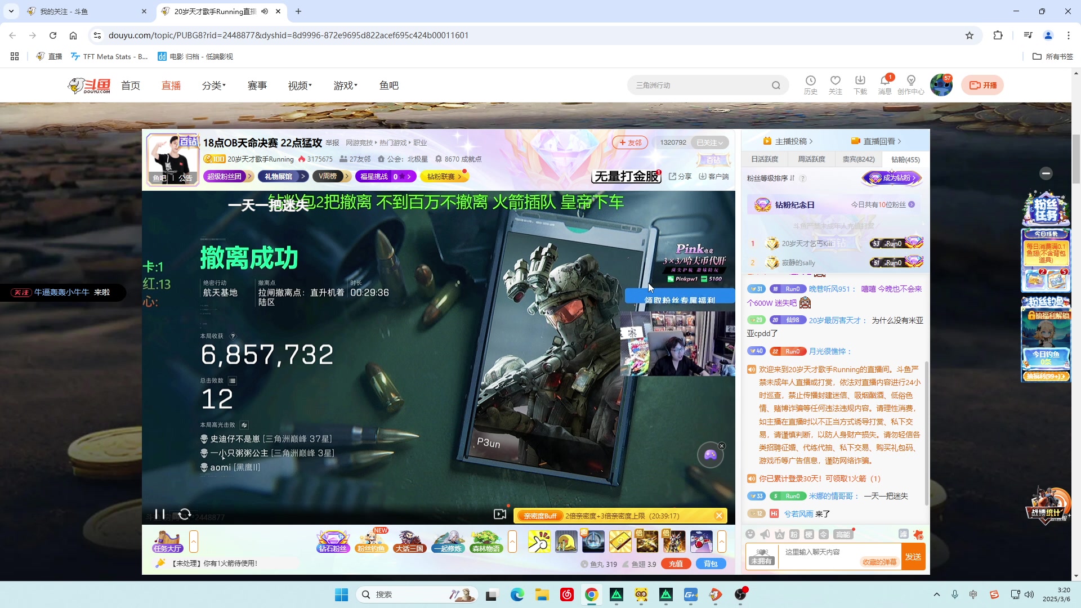
Task: Open 直播回看 link
Action: pos(876,141)
